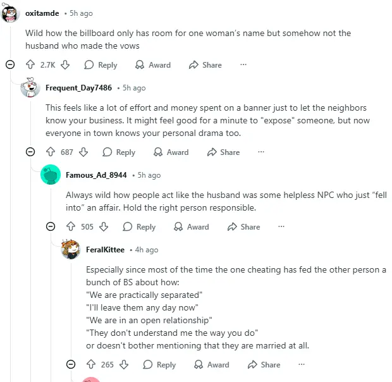This screenshot has height=382, width=392.
Task: Upvote oxitamde's comment
Action: (x=30, y=65)
